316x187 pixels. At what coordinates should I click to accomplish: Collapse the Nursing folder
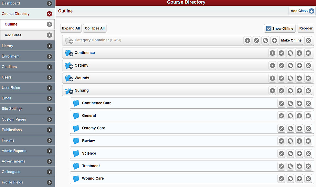coord(69,91)
